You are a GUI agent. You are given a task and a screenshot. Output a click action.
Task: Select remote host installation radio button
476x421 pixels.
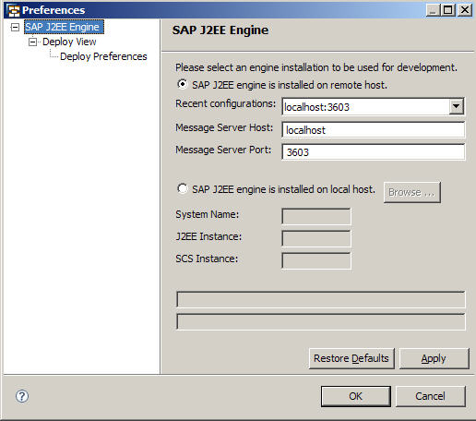pyautogui.click(x=183, y=84)
